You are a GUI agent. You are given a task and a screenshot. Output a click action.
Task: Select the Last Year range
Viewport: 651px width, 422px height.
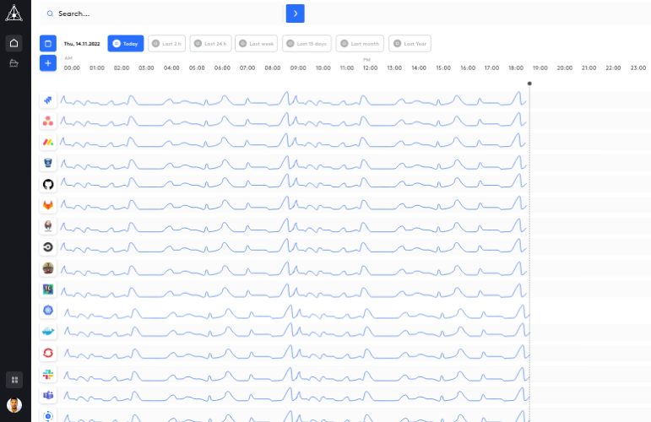[x=410, y=44]
